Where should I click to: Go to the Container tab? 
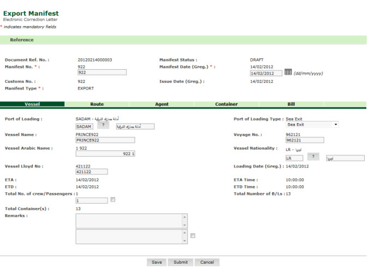(x=226, y=104)
